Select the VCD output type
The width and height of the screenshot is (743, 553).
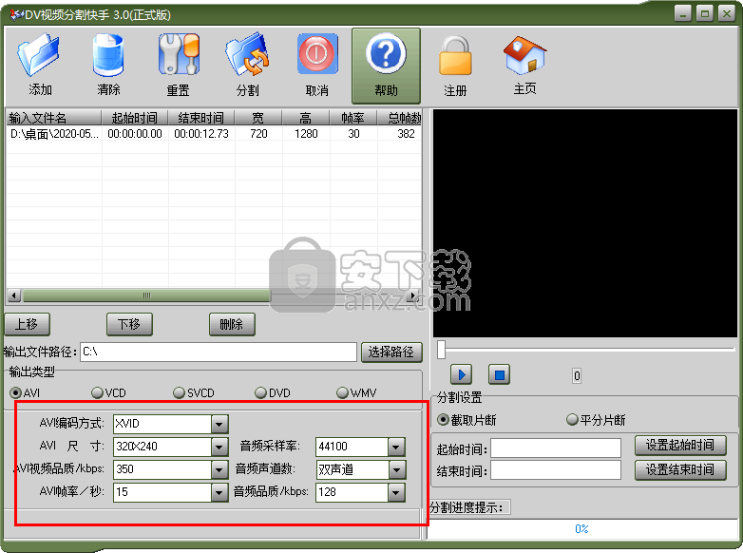[x=97, y=392]
